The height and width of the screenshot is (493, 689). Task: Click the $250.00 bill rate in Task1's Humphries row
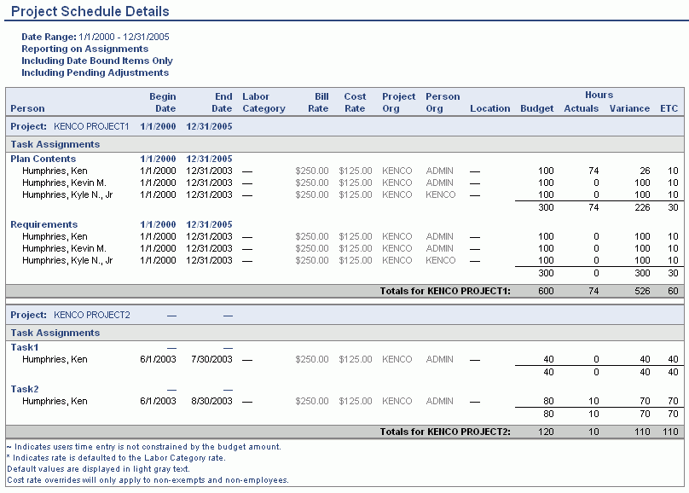312,359
